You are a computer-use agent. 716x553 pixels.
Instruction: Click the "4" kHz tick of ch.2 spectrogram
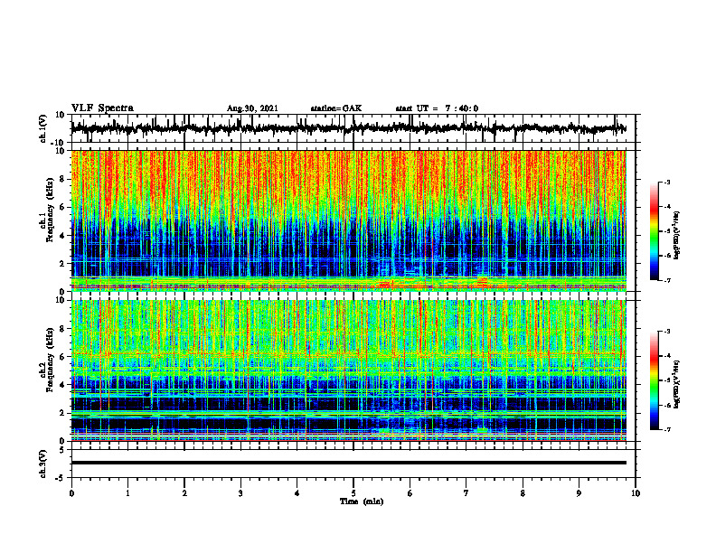(63, 385)
